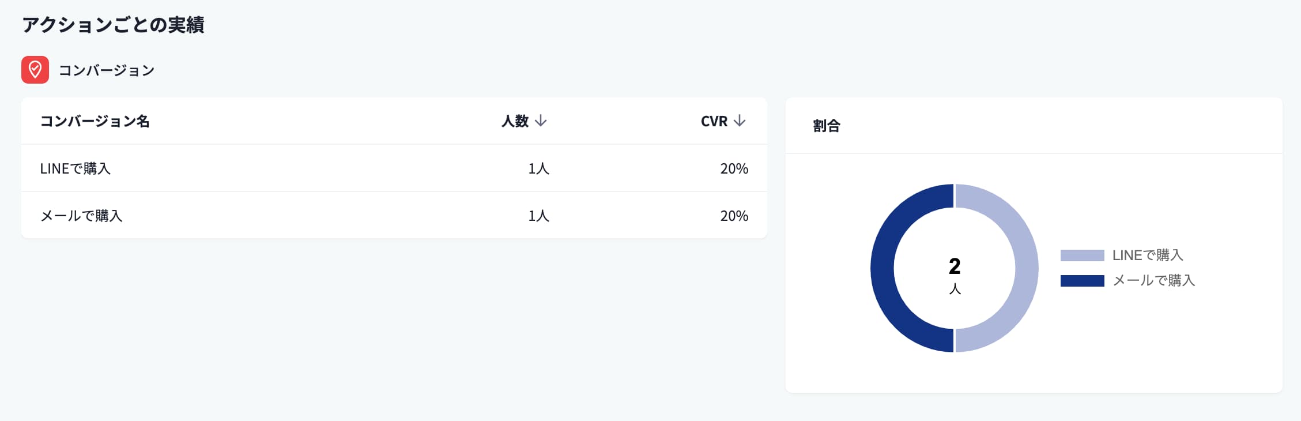The height and width of the screenshot is (421, 1301).
Task: Click the 1人 count in LINEで購入 row
Action: [538, 168]
